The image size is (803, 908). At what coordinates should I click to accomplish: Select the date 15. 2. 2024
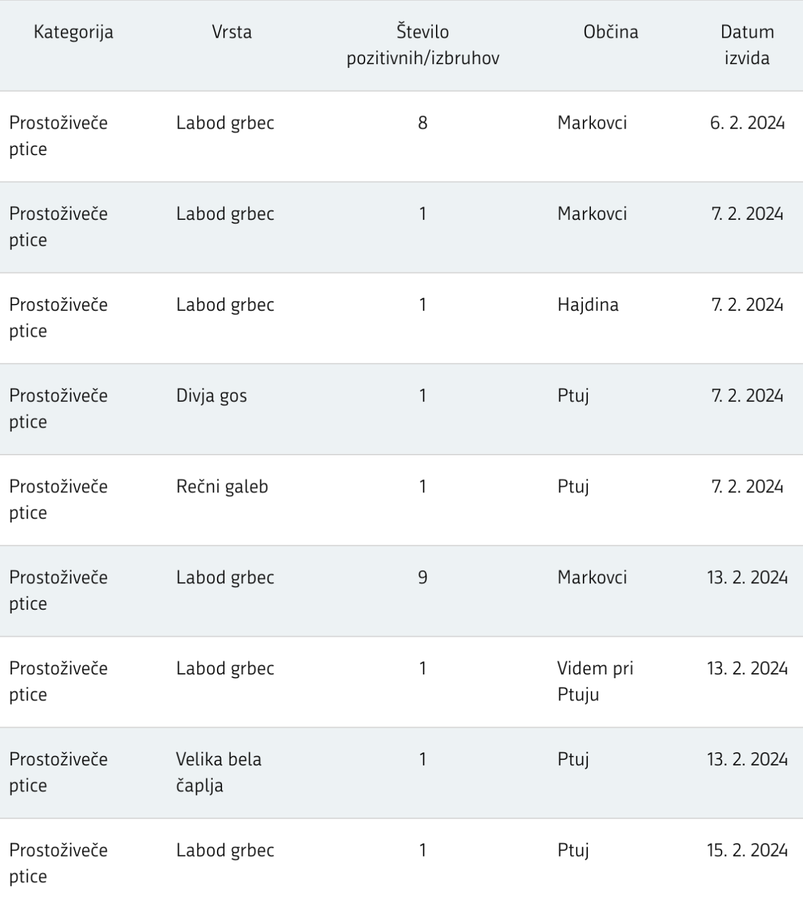[x=747, y=850]
